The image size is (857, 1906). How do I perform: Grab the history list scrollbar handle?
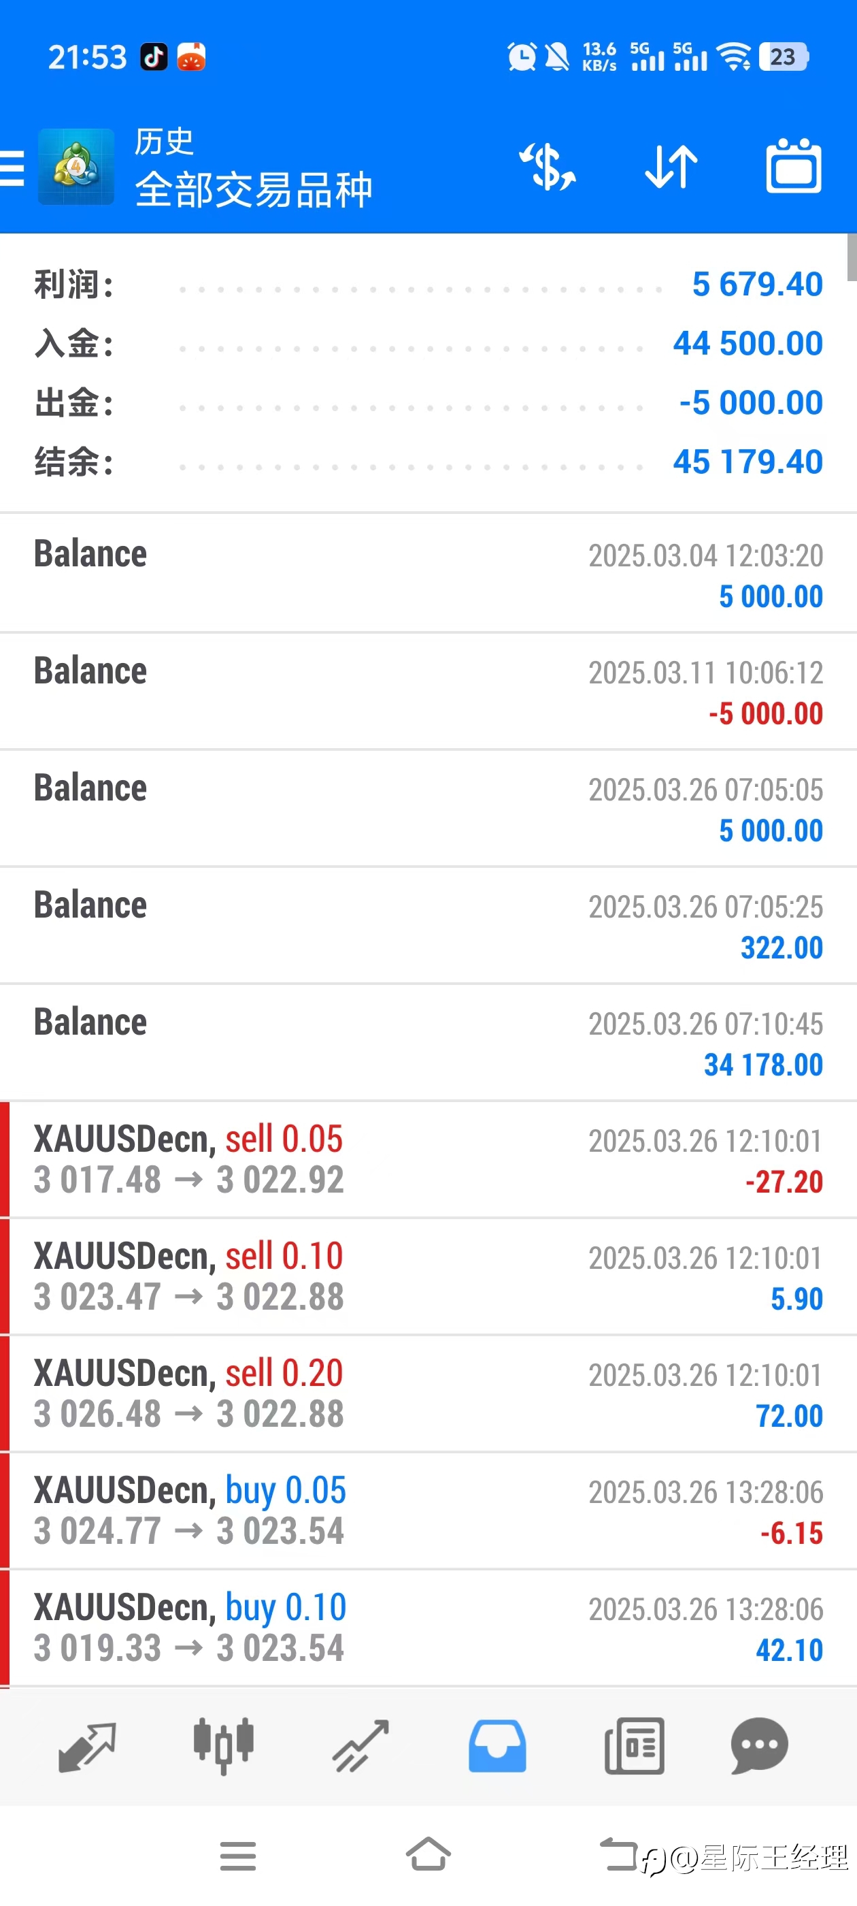point(852,257)
